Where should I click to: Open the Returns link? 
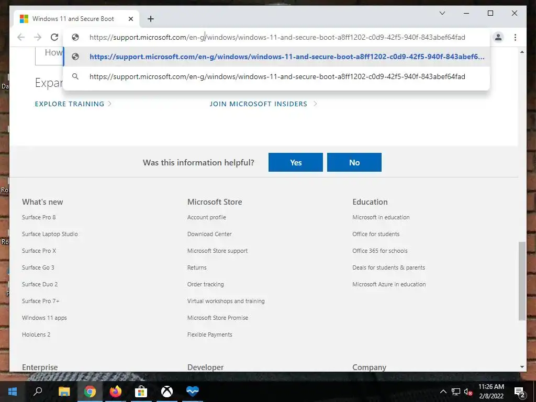click(x=197, y=267)
